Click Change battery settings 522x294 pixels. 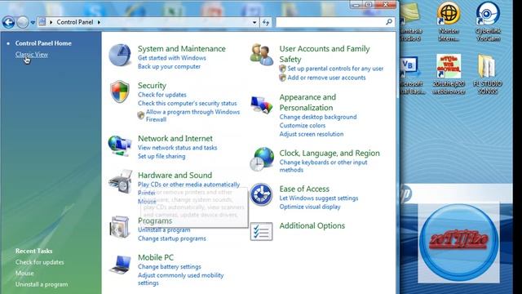[170, 267]
